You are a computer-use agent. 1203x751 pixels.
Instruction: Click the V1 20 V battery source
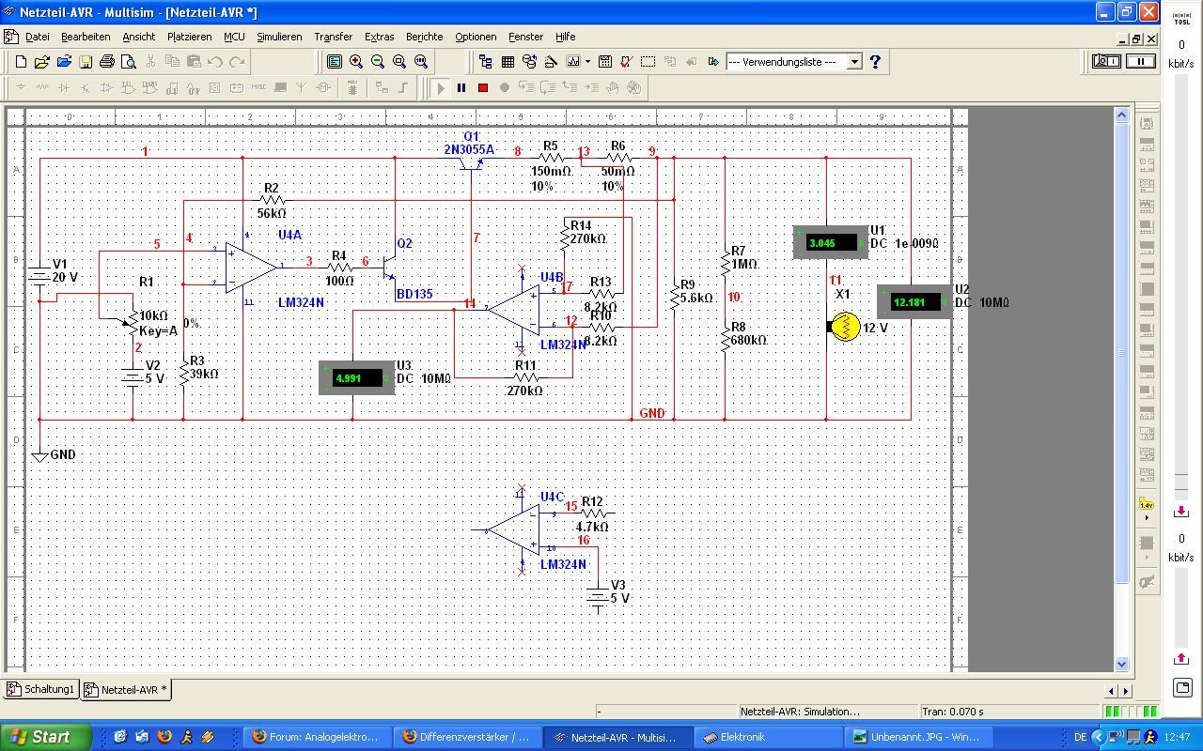point(39,276)
